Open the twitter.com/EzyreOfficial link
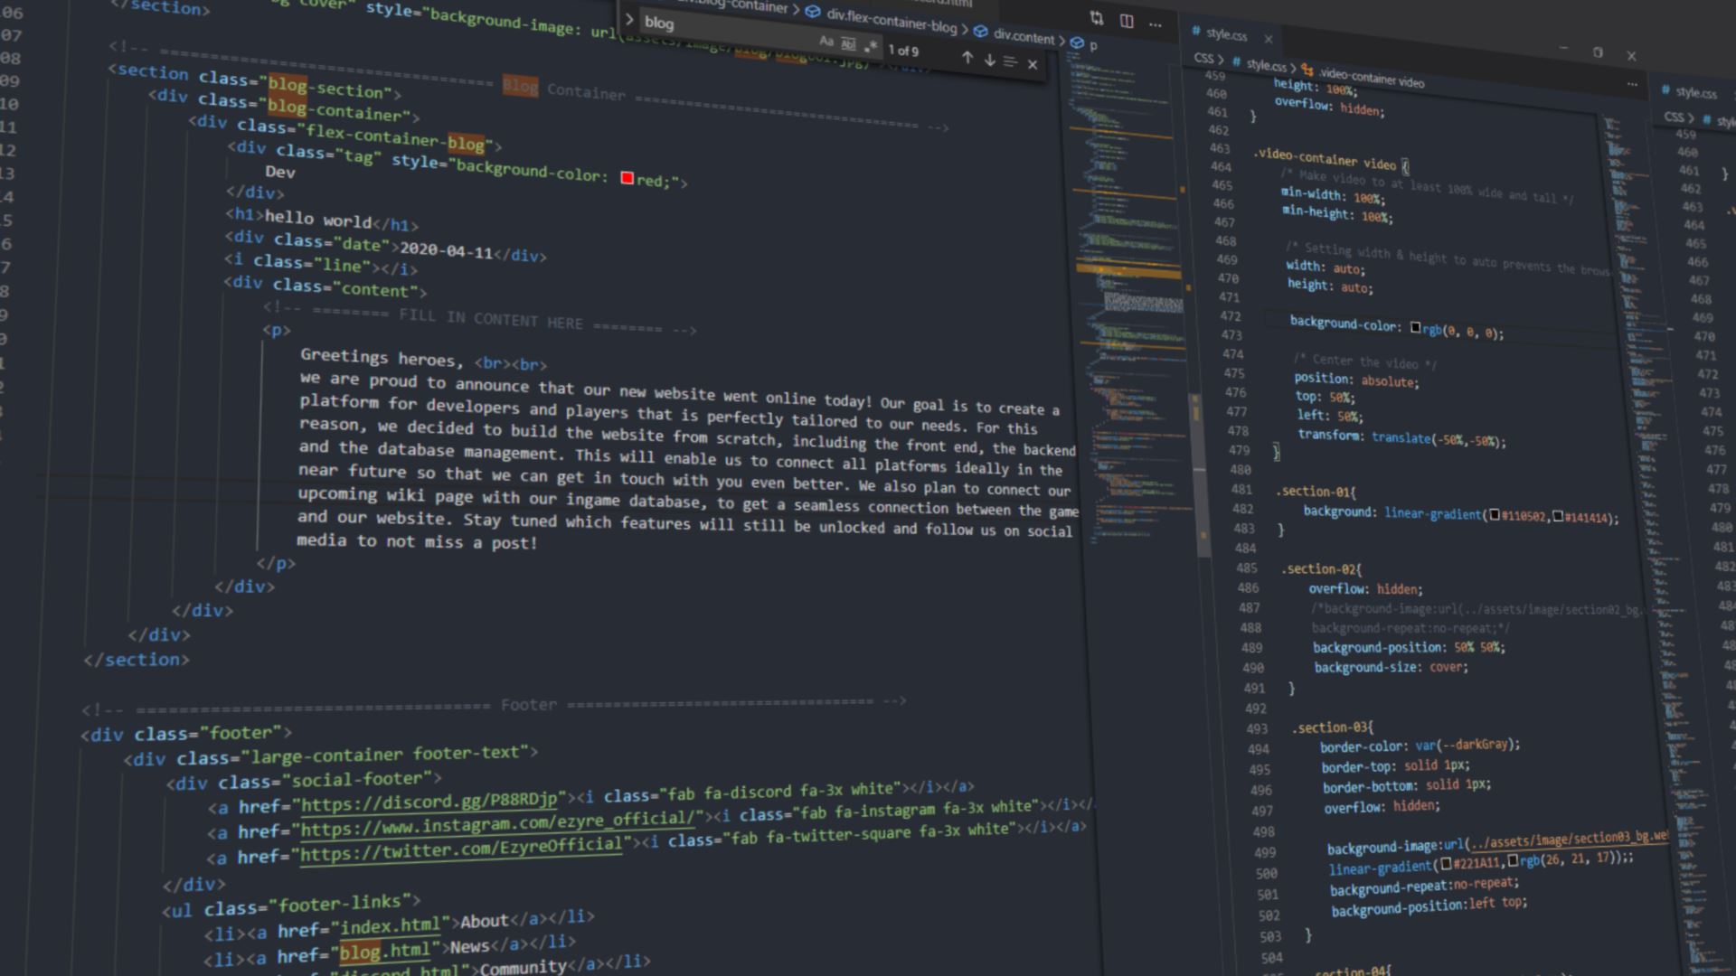This screenshot has height=976, width=1736. click(461, 849)
